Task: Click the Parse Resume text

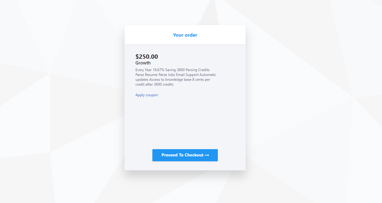Action: [146, 75]
